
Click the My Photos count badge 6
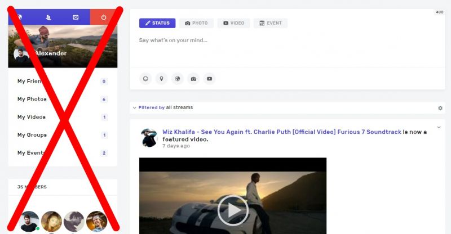click(104, 100)
